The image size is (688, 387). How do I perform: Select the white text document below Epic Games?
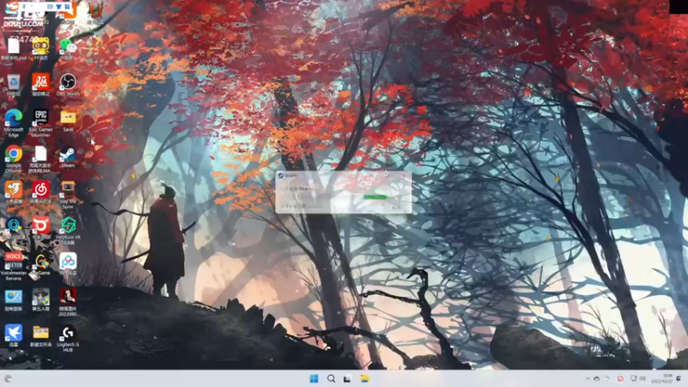40,159
